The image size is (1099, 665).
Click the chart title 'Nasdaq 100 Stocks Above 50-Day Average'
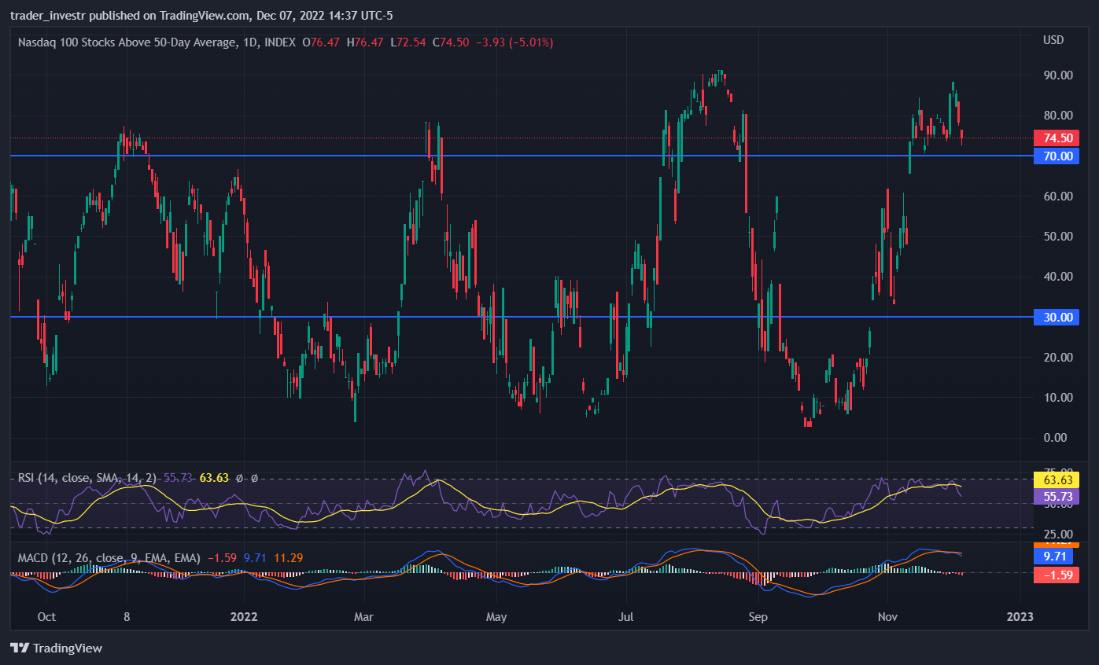pyautogui.click(x=126, y=42)
